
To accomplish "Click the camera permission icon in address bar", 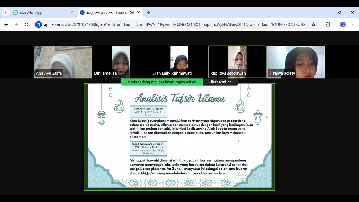I will tap(39, 25).
